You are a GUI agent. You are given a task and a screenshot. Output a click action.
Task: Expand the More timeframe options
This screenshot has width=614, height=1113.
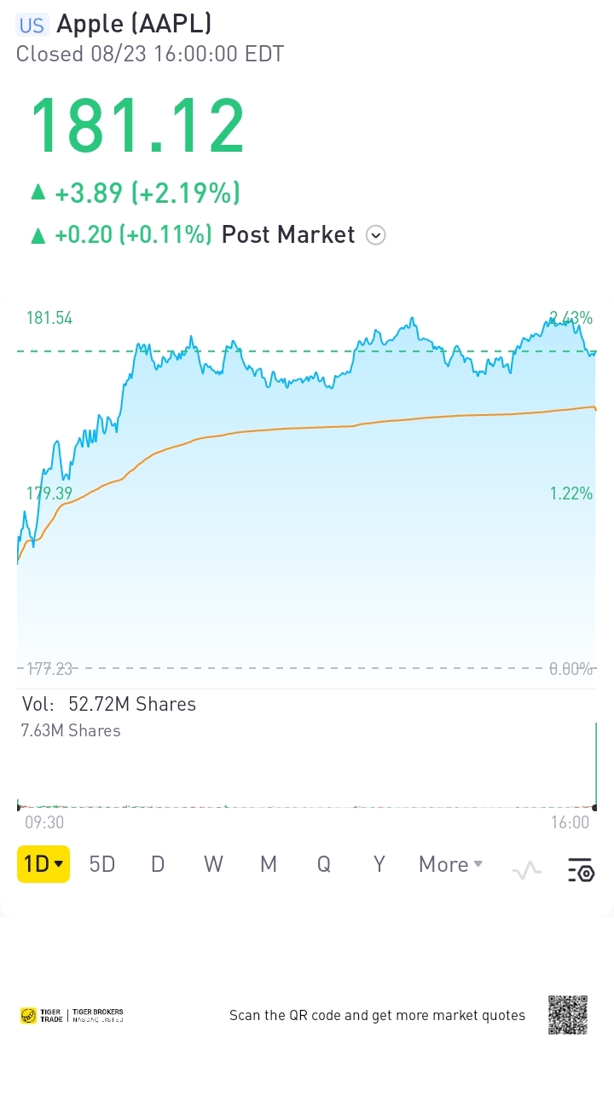pos(450,864)
